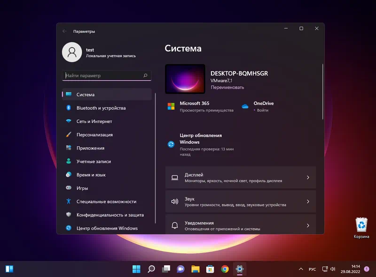Screen dimensions: 376x277
Task: Click the Microsoft 365 logo icon
Action: [x=171, y=106]
